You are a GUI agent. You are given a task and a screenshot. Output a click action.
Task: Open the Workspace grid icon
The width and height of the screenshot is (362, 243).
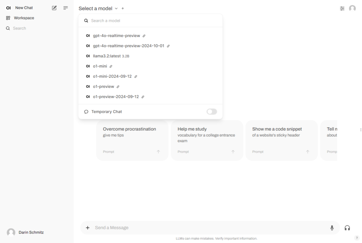pos(8,18)
